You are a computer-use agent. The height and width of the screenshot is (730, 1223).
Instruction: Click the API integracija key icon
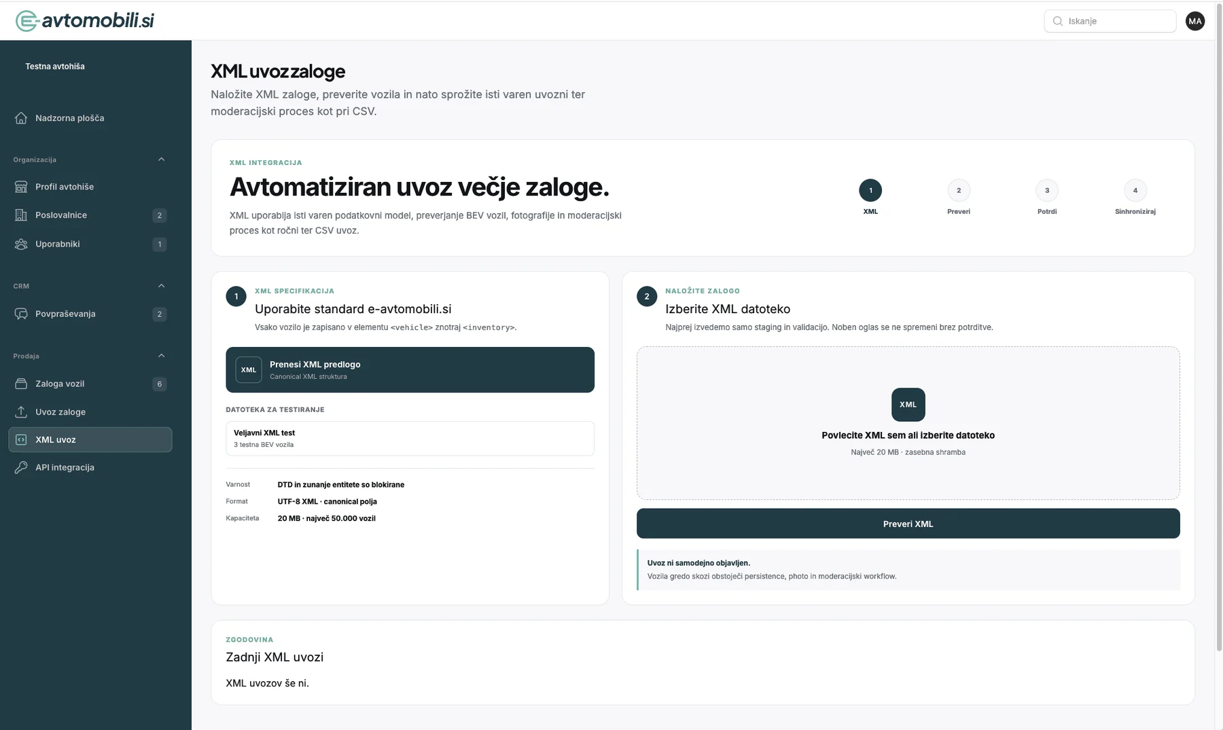click(21, 467)
